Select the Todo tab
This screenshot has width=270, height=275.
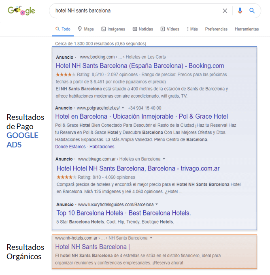[x=63, y=29]
